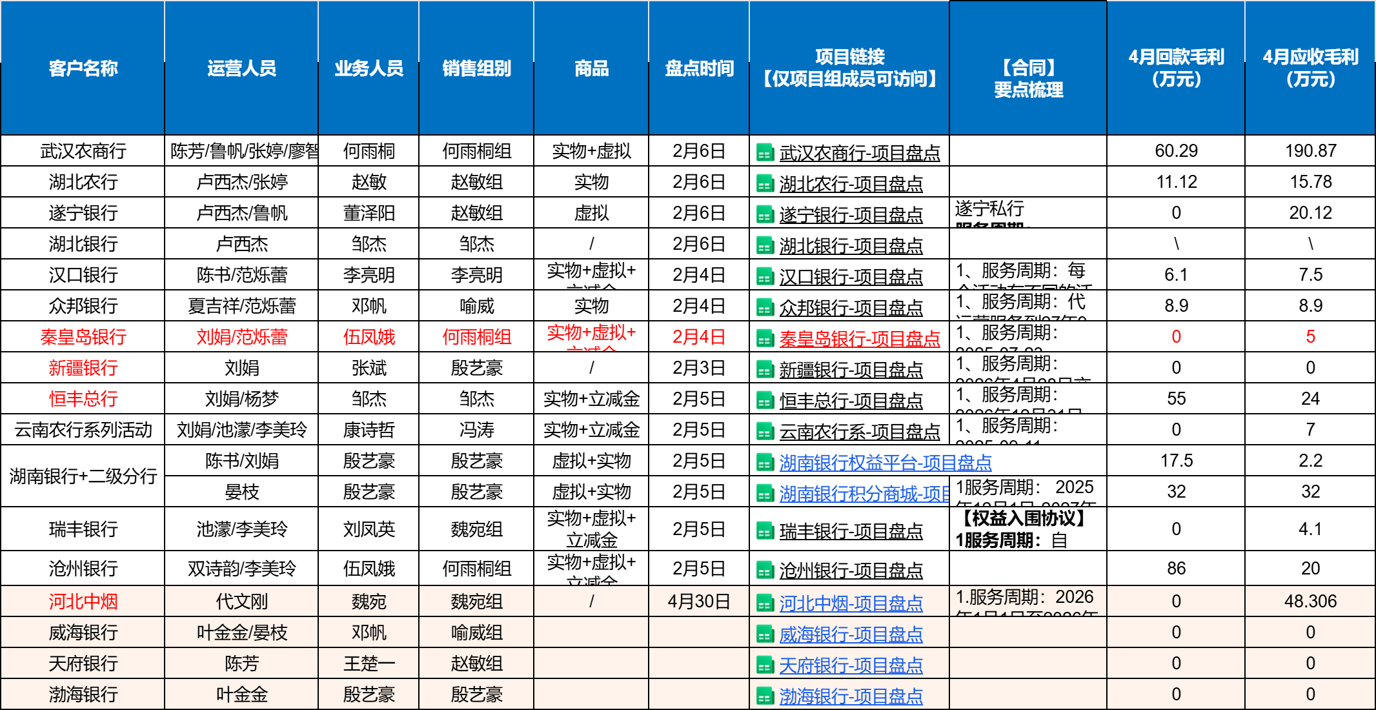Click the 48.306 receivable value
This screenshot has height=710, width=1376.
[x=1310, y=602]
